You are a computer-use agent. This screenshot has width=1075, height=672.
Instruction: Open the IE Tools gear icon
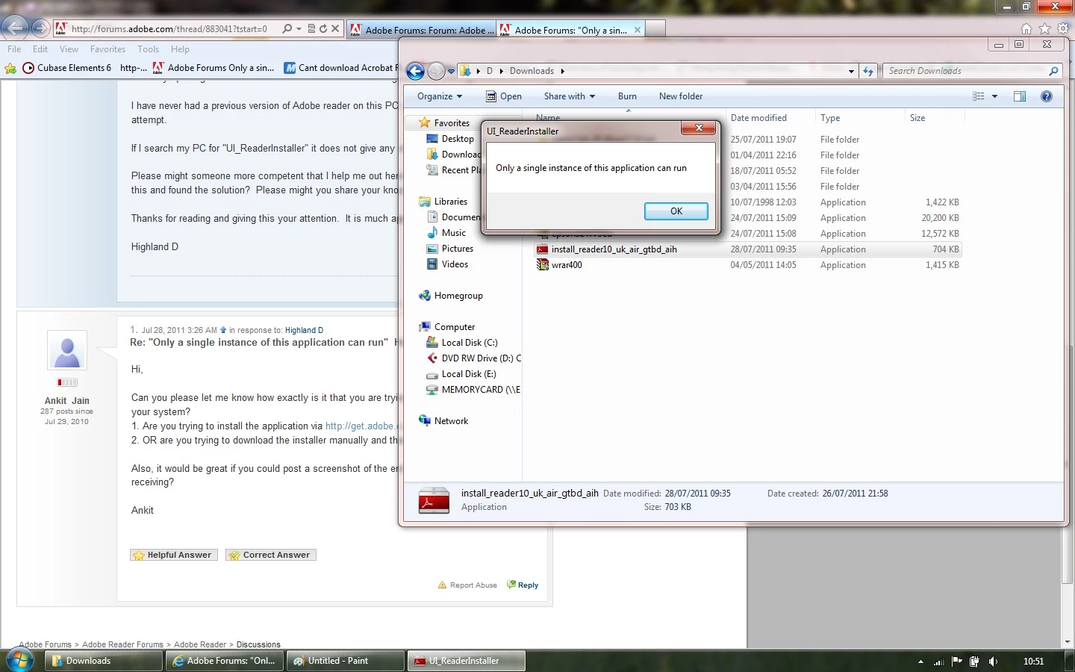(1062, 29)
